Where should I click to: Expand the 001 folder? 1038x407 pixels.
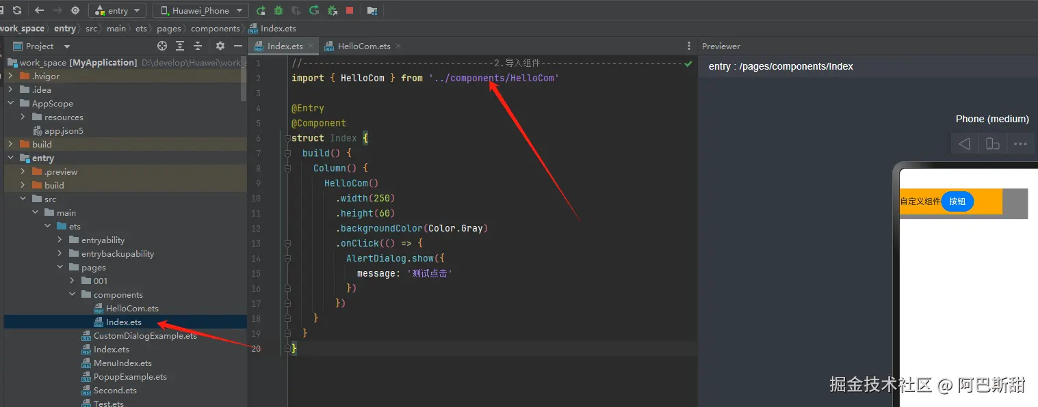pos(72,281)
